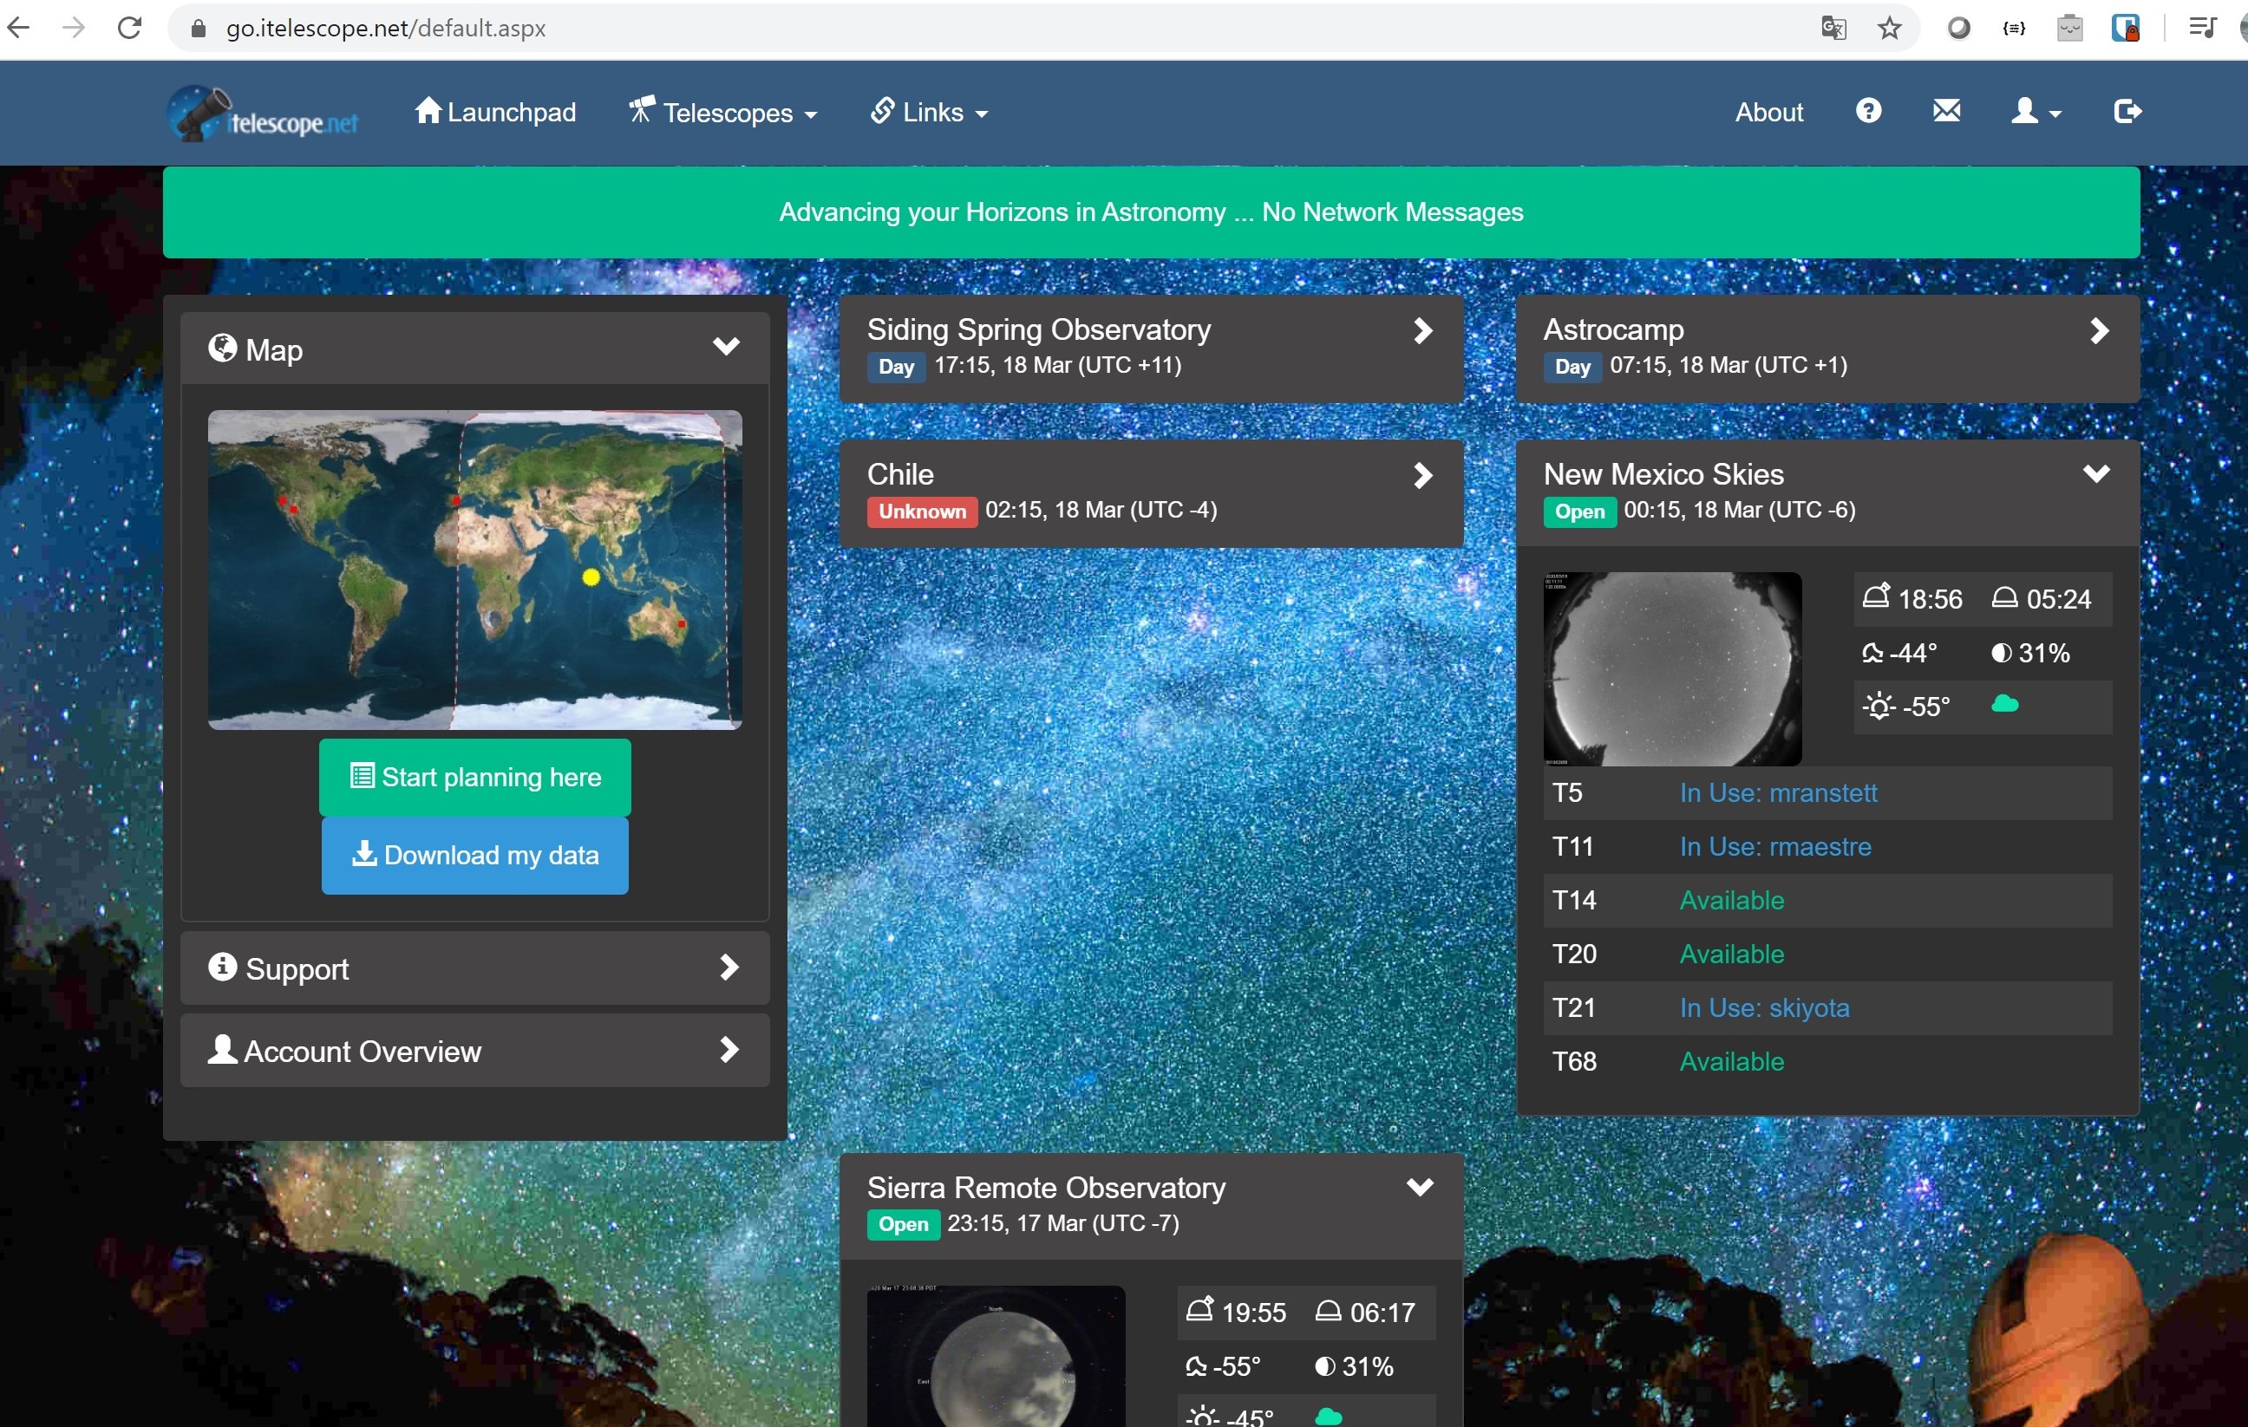The height and width of the screenshot is (1427, 2248).
Task: Click the green network messages banner
Action: 1150,212
